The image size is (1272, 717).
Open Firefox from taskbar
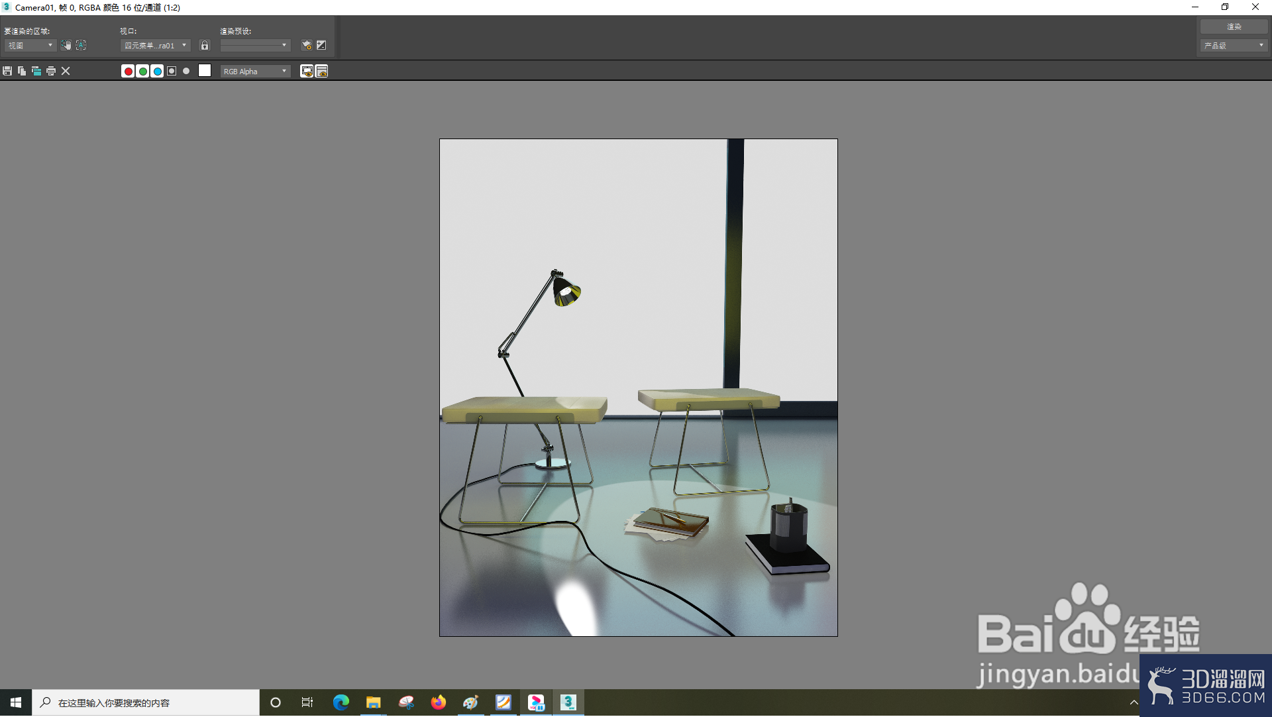pos(438,703)
